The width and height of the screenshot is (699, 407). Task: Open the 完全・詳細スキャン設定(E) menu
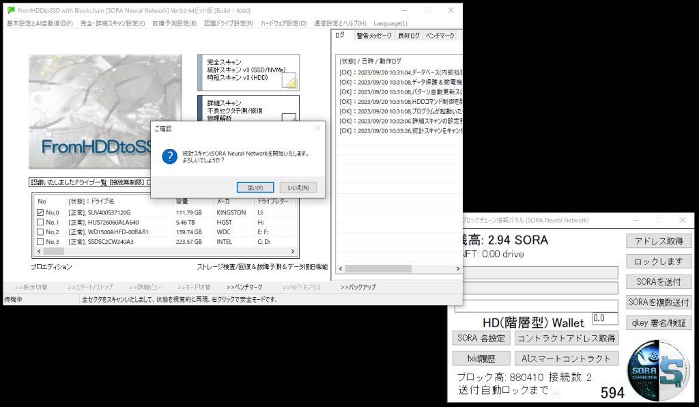[x=113, y=23]
